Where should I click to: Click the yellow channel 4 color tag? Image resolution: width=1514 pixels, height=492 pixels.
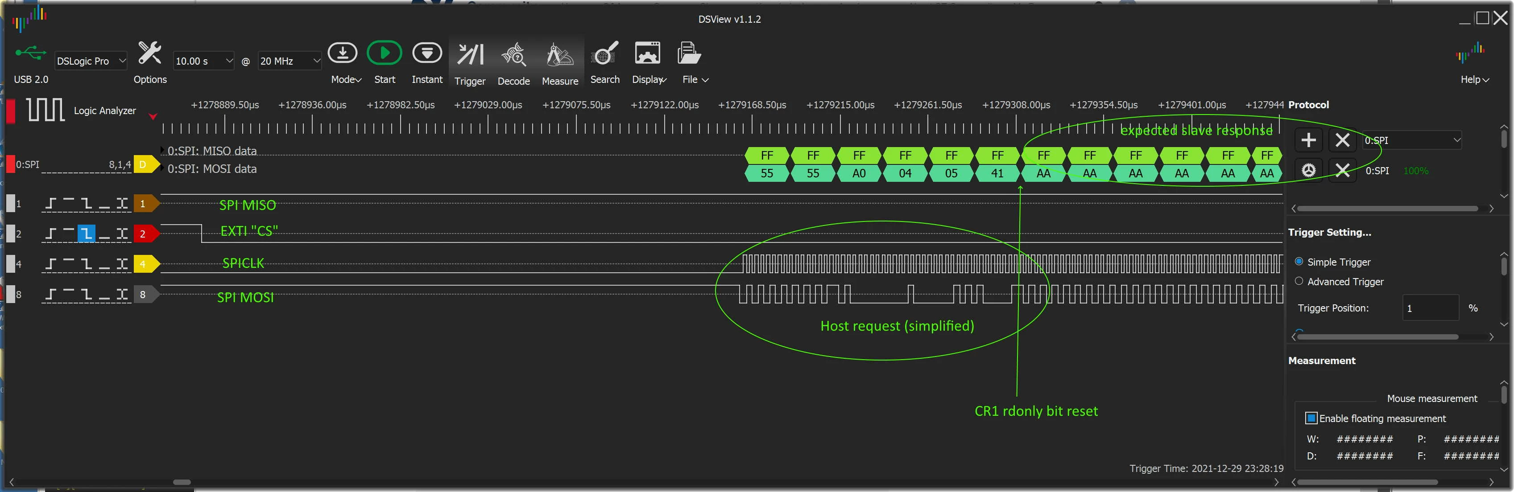(x=146, y=264)
